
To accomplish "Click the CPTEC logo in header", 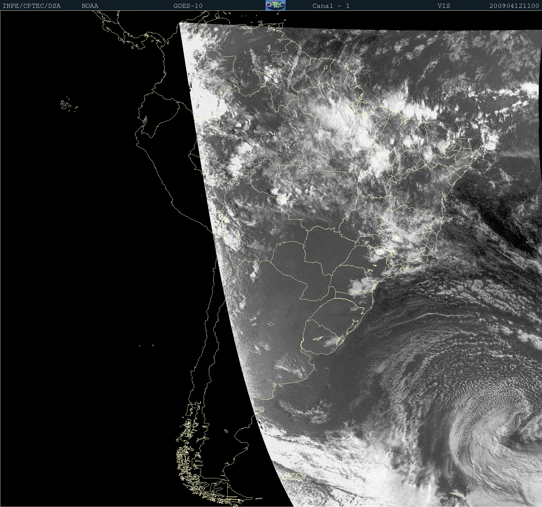I will 275,5.
